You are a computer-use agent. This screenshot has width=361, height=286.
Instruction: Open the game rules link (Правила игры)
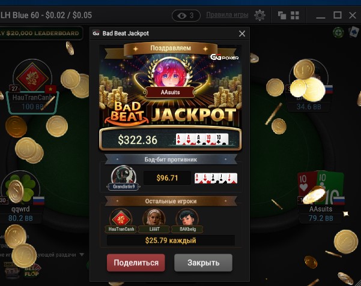227,15
